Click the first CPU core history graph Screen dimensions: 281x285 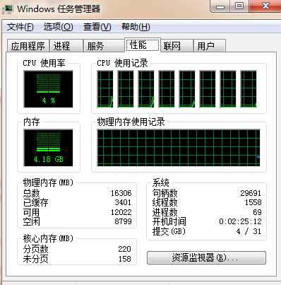tap(105, 89)
